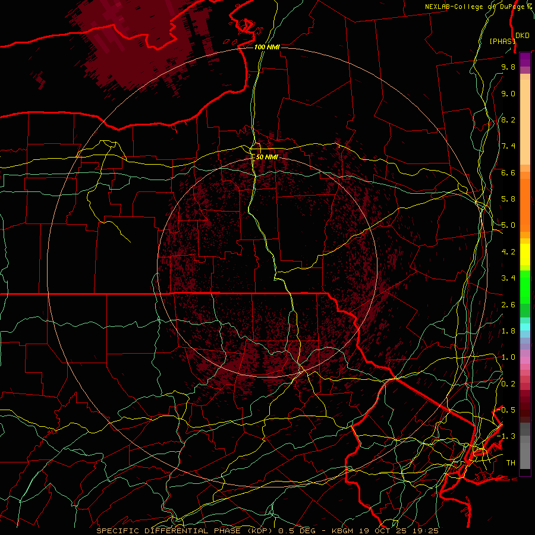Select the purple band atop the color bar
Image resolution: width=535 pixels, height=535 pixels.
(525, 59)
